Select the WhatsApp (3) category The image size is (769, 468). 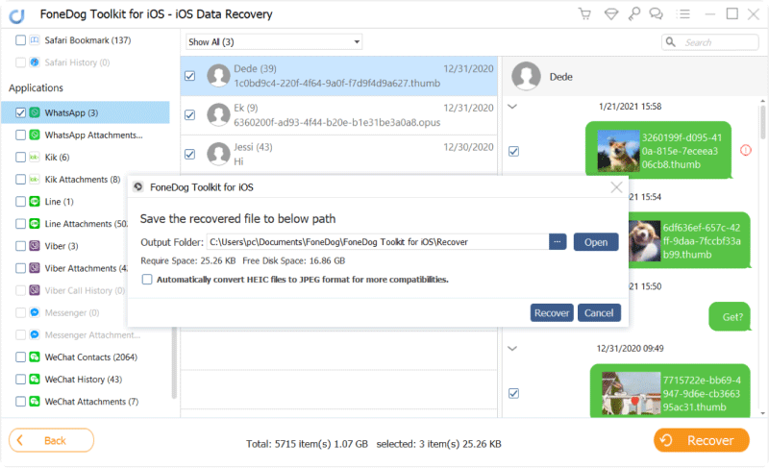pyautogui.click(x=86, y=112)
